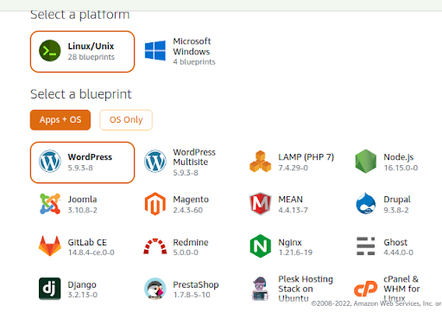Click the cPanel & WHM for Linux text
The height and width of the screenshot is (312, 442).
(401, 289)
